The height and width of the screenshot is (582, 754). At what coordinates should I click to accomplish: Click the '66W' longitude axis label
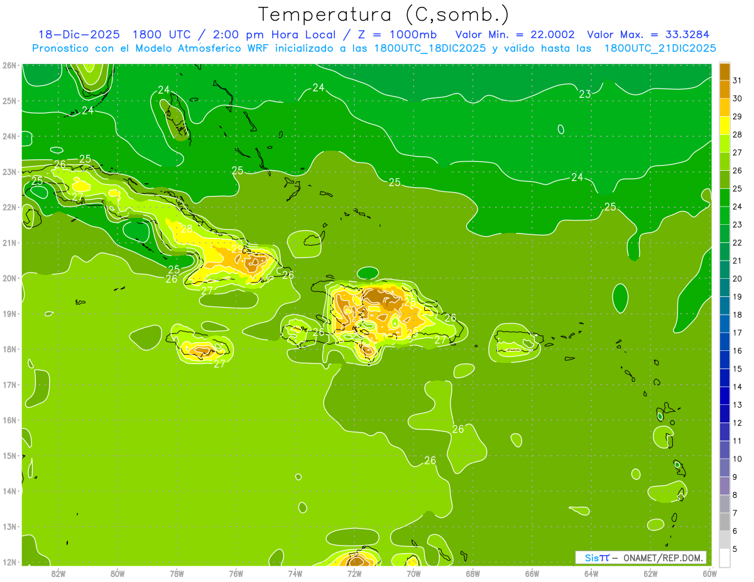[532, 573]
